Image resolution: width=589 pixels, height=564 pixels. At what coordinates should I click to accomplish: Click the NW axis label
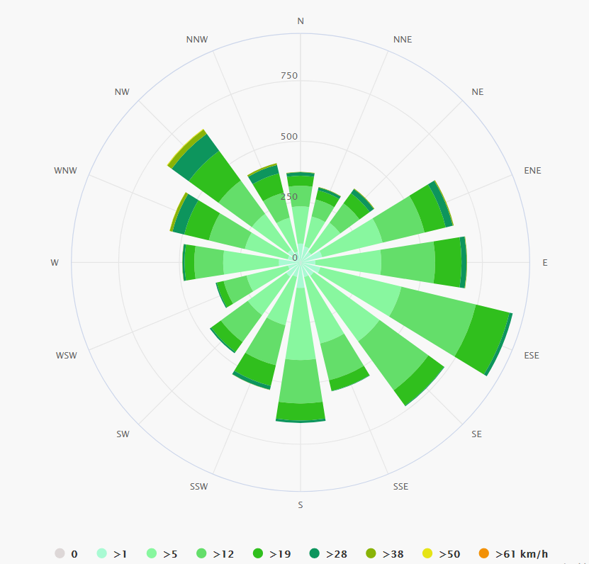click(122, 92)
